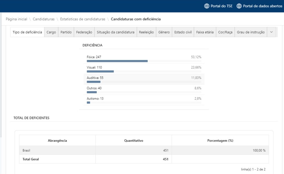This screenshot has width=284, height=174.
Task: Go to the Reeleição tab
Action: coord(146,32)
